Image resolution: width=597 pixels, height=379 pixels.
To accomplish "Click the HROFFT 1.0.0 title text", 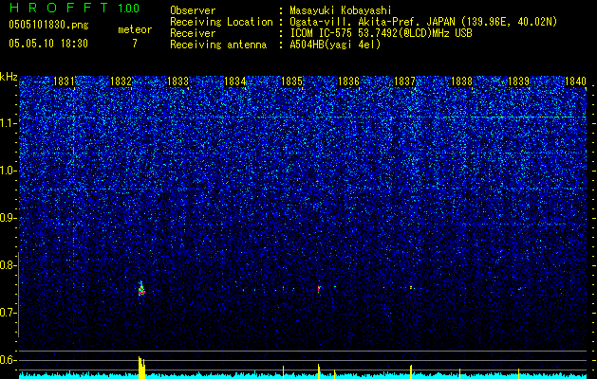I will pos(74,8).
